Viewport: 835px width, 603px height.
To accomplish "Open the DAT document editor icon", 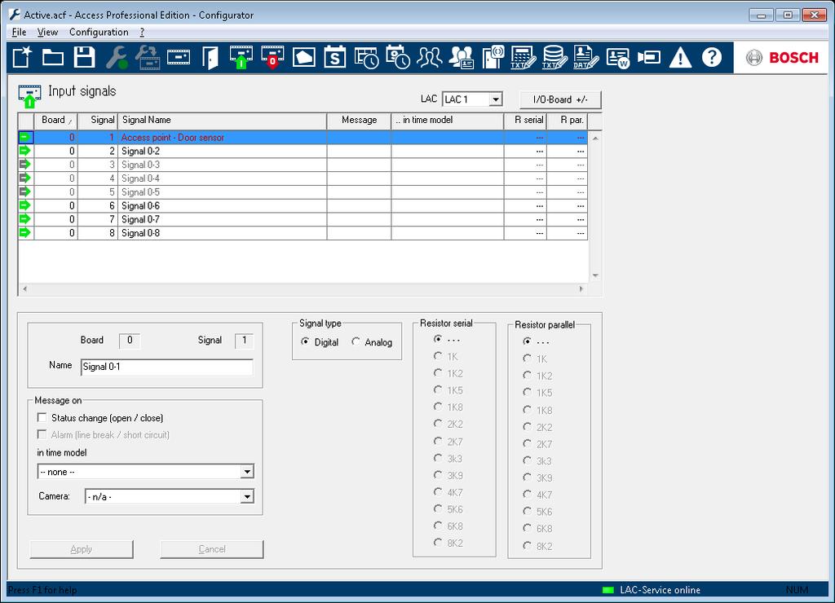I will point(585,57).
